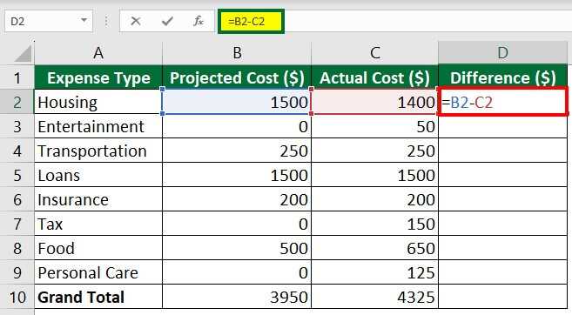Select column C header
This screenshot has width=572, height=315.
pos(374,53)
